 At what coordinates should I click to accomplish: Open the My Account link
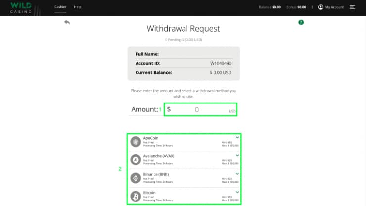click(334, 7)
